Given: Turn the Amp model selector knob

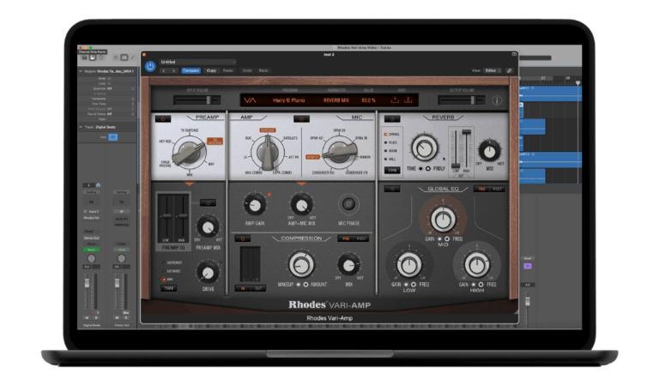Looking at the screenshot, I should (268, 153).
